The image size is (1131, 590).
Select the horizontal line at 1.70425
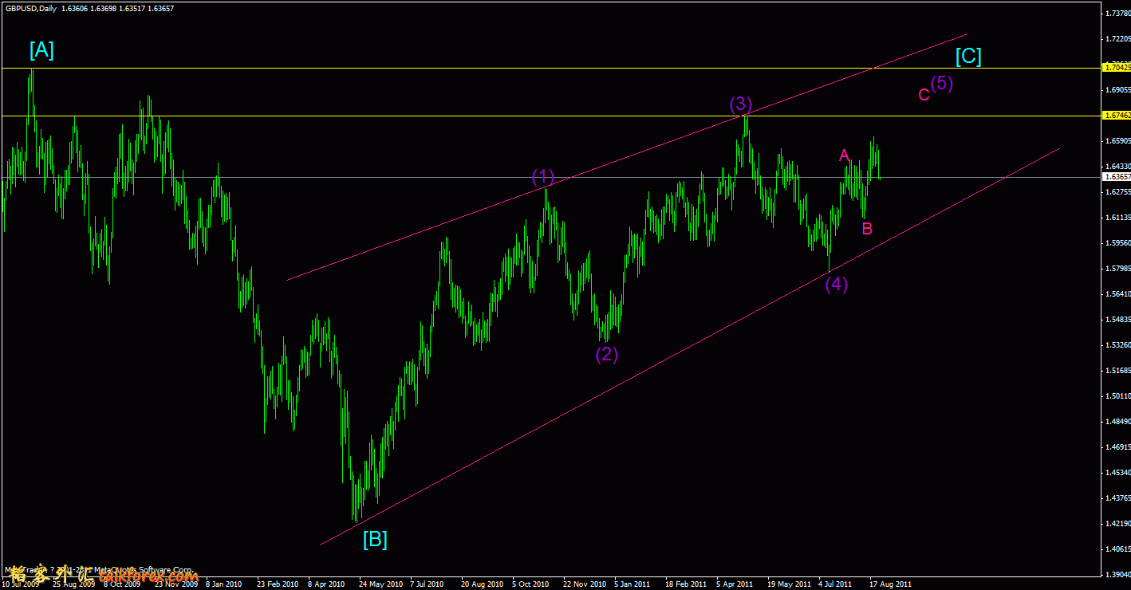point(550,68)
